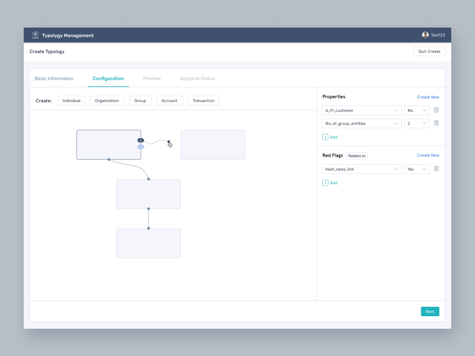475x356 pixels.
Task: Select the dashed connector's endpoint dot
Action: pos(169,142)
